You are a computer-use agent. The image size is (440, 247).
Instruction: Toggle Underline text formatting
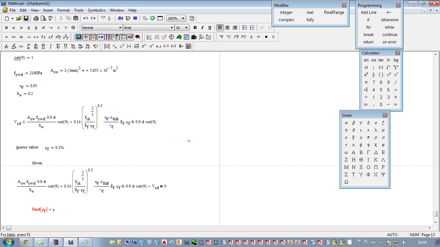point(210,28)
